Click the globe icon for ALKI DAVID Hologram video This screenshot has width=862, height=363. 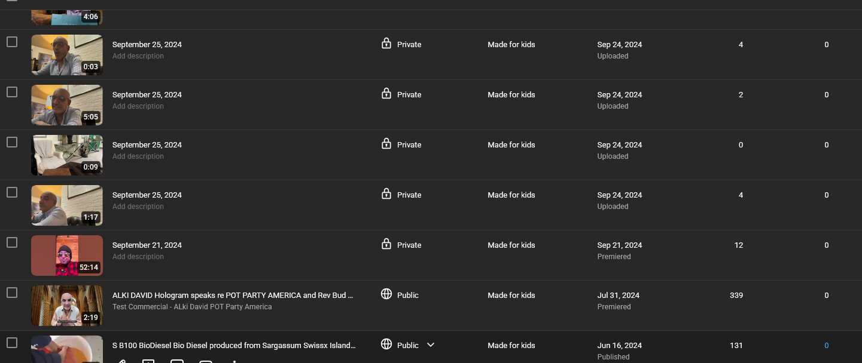click(x=386, y=294)
